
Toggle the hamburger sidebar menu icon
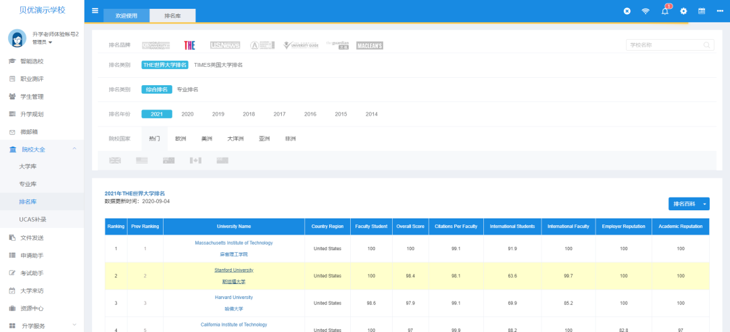pos(95,11)
